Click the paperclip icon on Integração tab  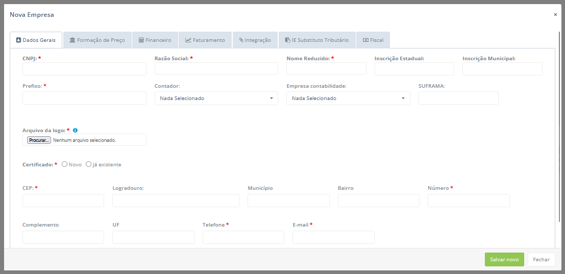241,40
